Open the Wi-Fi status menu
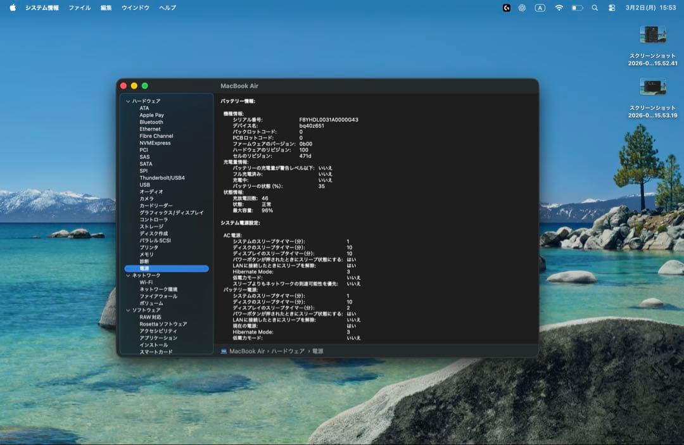Image resolution: width=684 pixels, height=445 pixels. tap(559, 8)
